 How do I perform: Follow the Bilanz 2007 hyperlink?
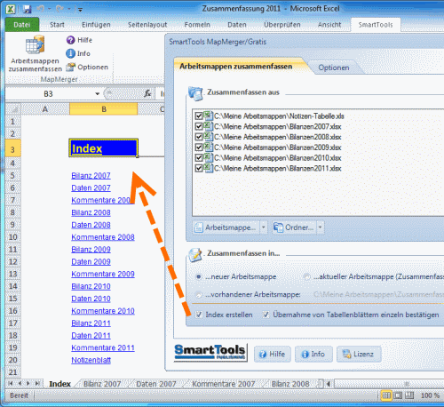click(91, 176)
